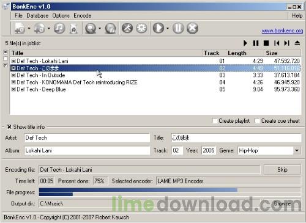Click the lower total progress bar
This screenshot has width=306, height=223.
click(170, 194)
